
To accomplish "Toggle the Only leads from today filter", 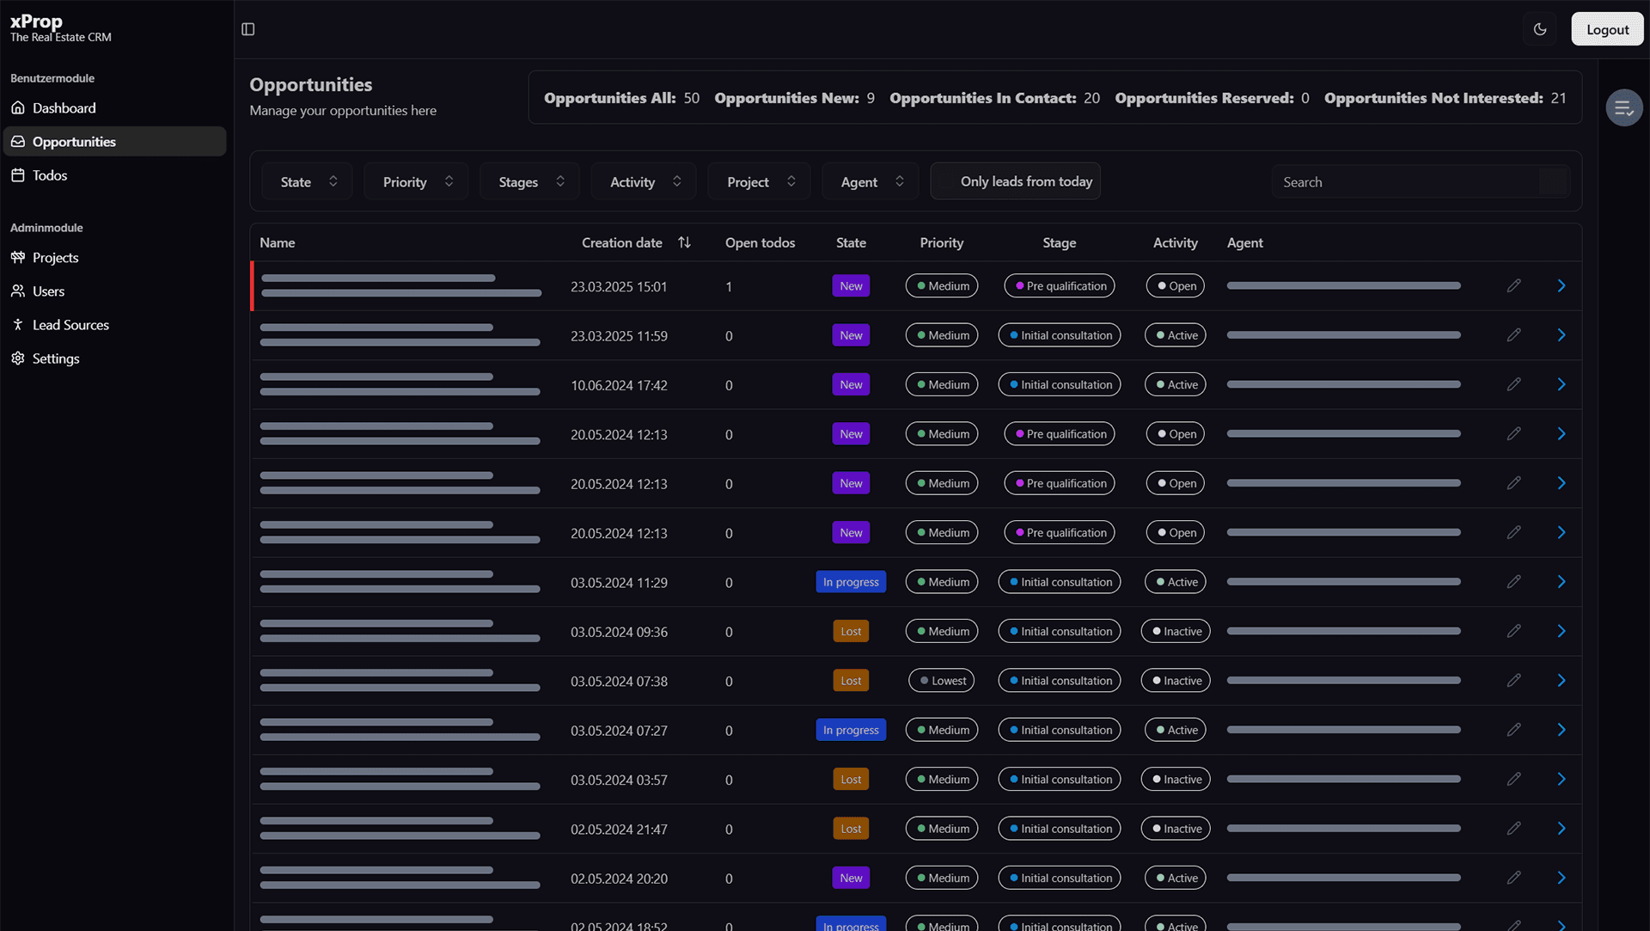I will click(x=1015, y=181).
